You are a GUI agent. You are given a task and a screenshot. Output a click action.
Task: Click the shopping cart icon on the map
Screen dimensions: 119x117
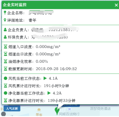coord(69,109)
